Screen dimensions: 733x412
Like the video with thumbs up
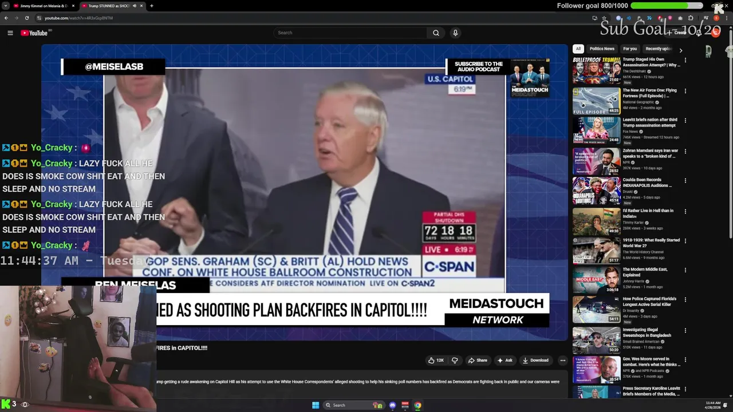(x=436, y=360)
